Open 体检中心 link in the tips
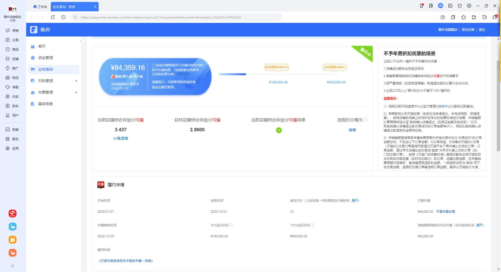Screen dimensions: 501x272 444,106
